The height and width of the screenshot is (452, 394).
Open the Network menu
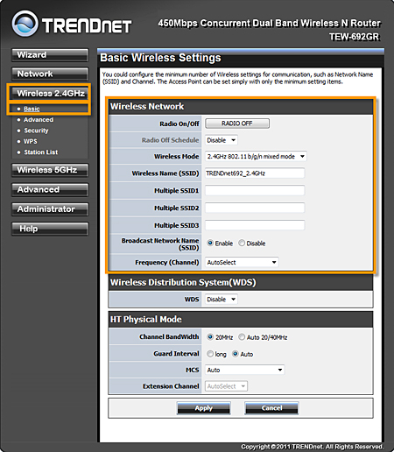50,74
